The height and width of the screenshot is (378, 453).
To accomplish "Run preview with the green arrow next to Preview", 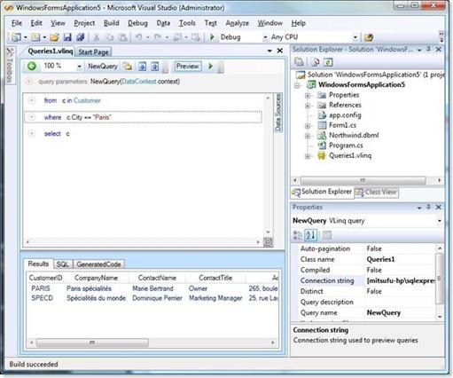I will click(x=210, y=66).
